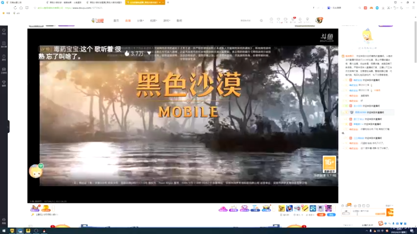
Task: Expand the 游戏 games dropdown
Action: pyautogui.click(x=166, y=20)
